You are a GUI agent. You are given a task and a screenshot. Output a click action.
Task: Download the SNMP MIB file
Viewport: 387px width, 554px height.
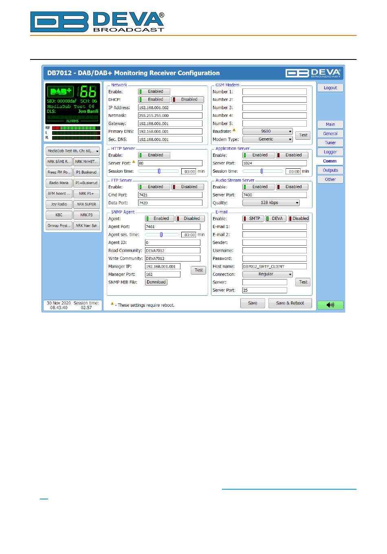[156, 282]
